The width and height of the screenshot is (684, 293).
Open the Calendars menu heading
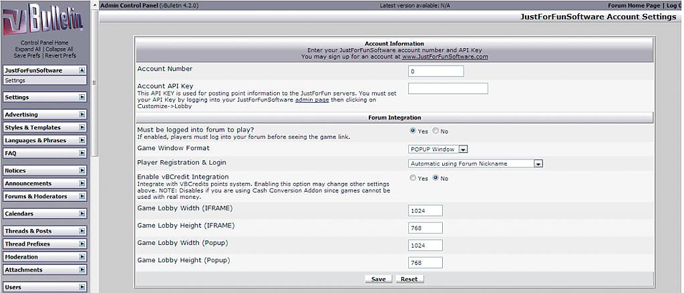coord(19,214)
